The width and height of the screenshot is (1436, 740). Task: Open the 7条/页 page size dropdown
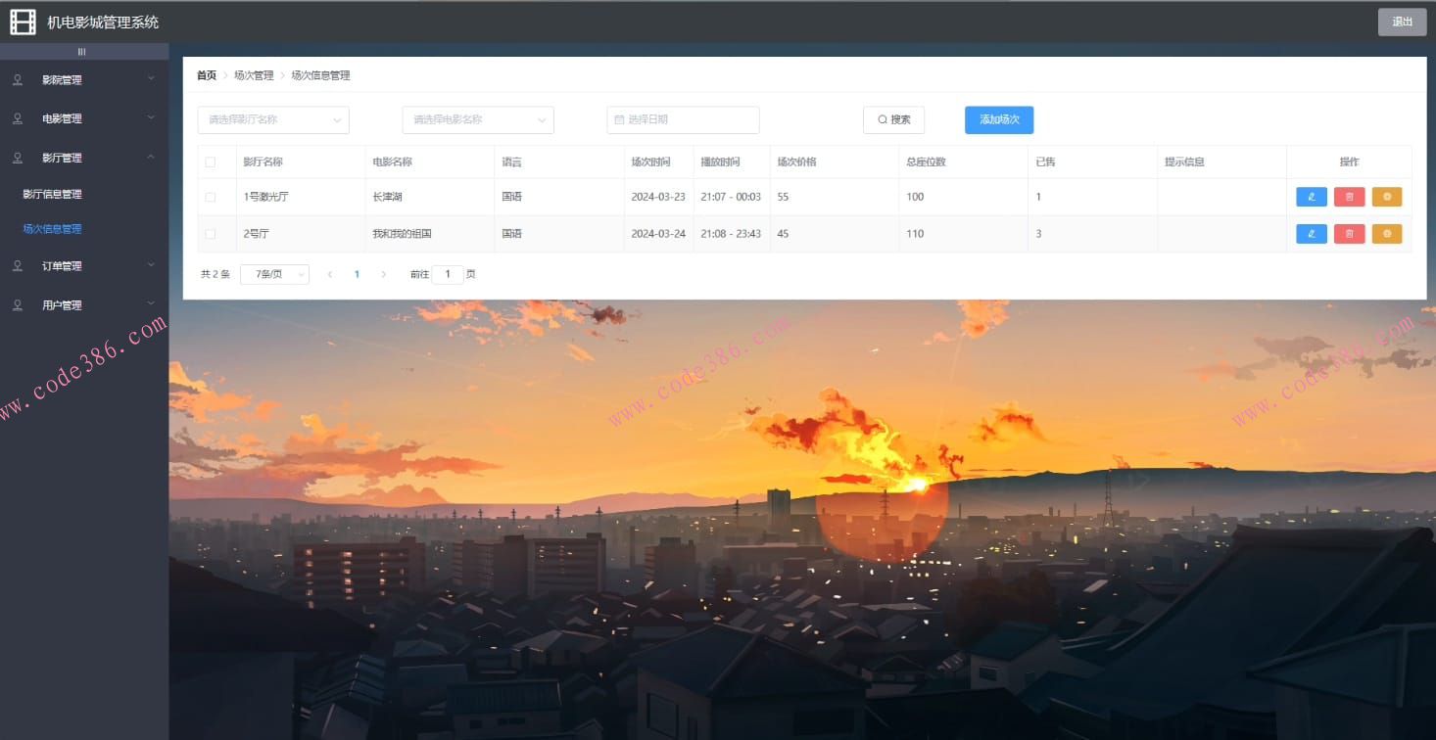click(x=274, y=274)
